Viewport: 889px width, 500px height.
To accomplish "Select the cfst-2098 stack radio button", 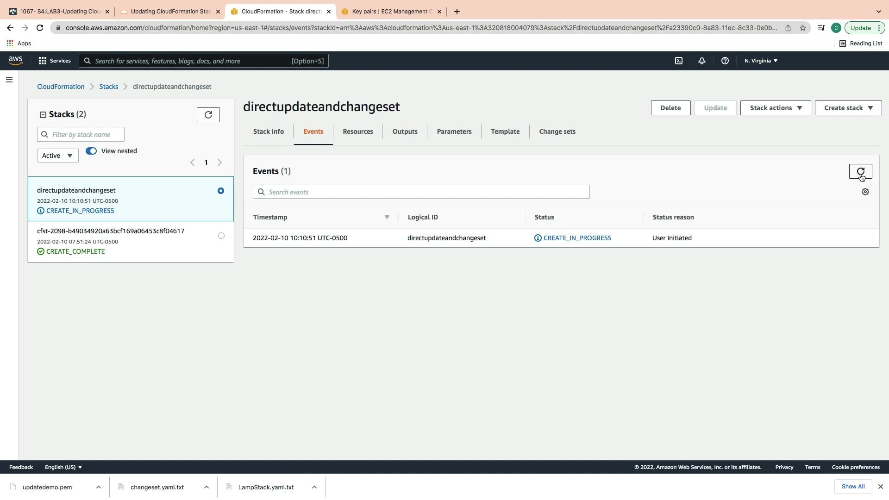I will point(221,236).
